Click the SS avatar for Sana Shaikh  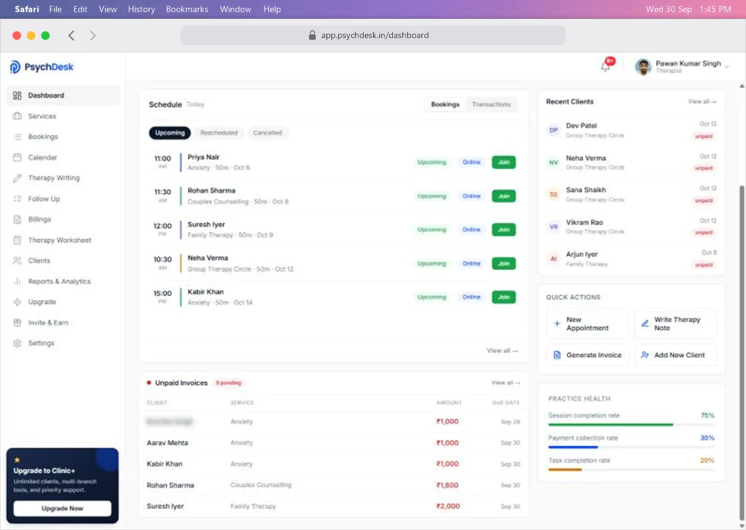tap(553, 195)
